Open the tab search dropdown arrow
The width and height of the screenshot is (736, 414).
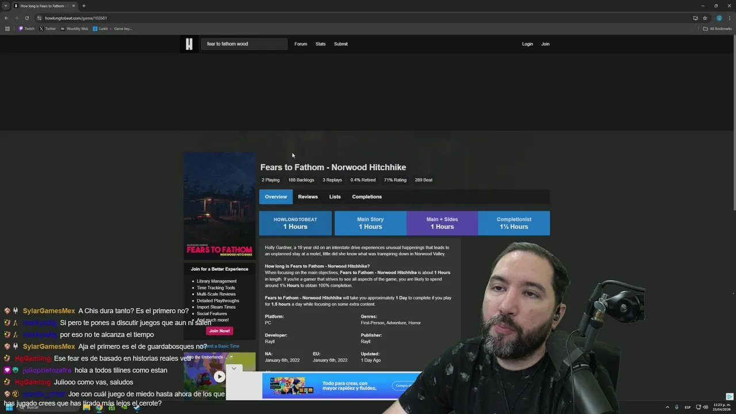(5, 6)
